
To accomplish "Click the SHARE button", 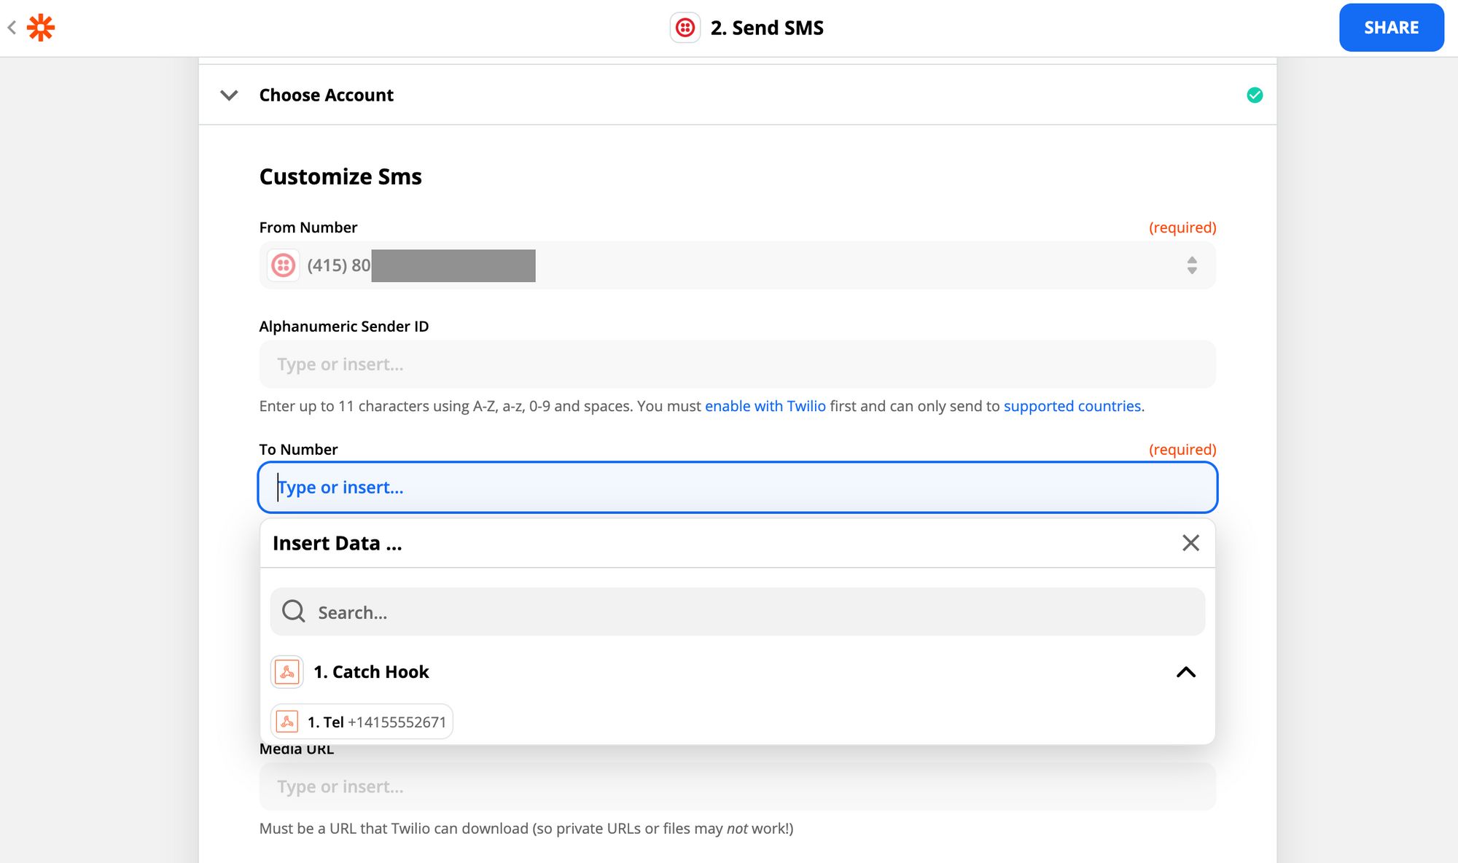I will tap(1391, 27).
